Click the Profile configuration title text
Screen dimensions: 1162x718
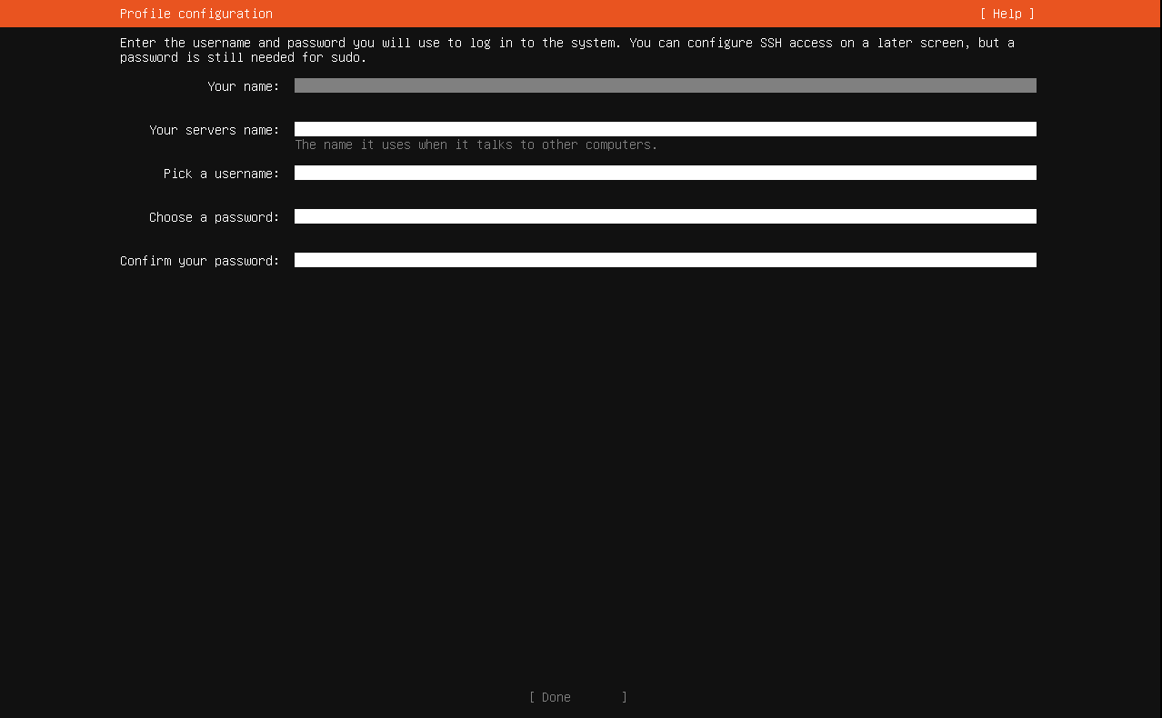click(196, 14)
